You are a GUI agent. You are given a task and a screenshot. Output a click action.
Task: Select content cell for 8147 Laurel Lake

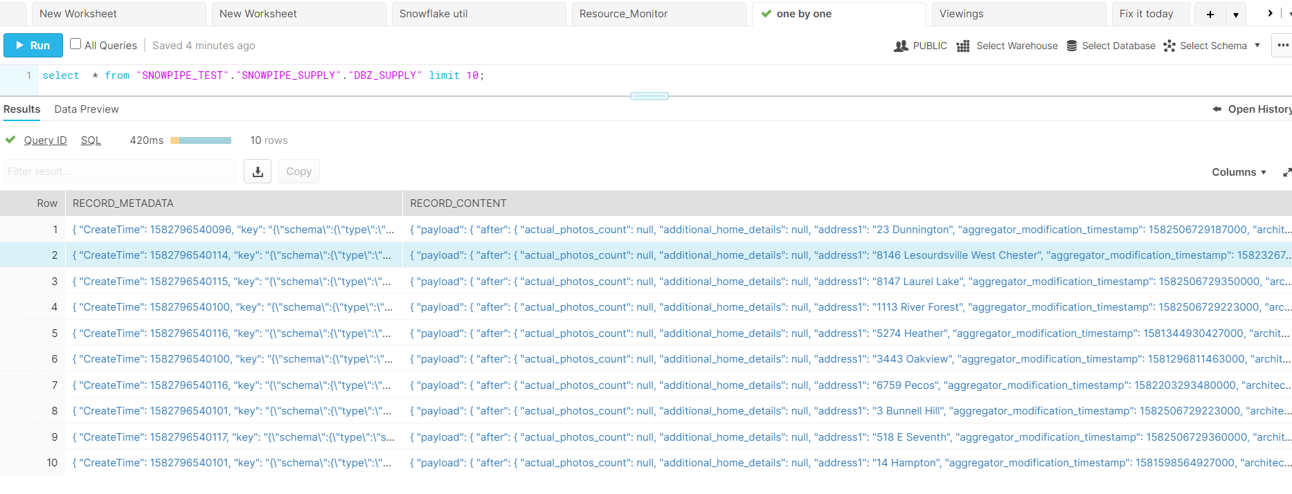[847, 282]
